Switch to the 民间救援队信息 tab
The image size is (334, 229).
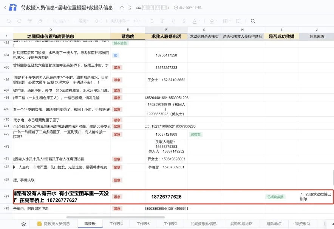click(x=203, y=224)
